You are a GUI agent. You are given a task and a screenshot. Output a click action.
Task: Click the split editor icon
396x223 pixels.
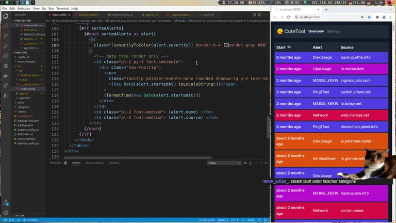[x=260, y=14]
